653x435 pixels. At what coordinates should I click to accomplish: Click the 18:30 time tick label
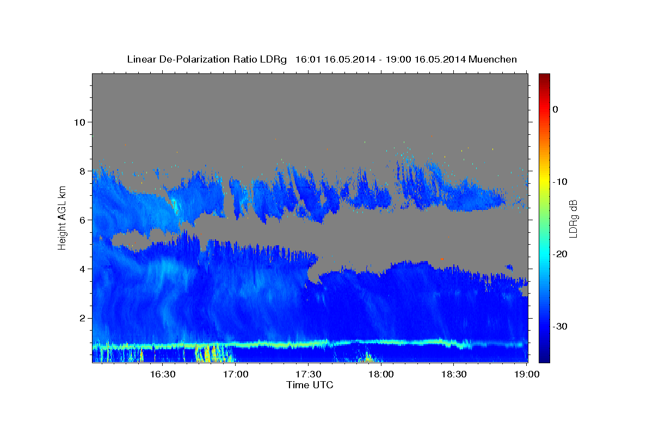[454, 375]
